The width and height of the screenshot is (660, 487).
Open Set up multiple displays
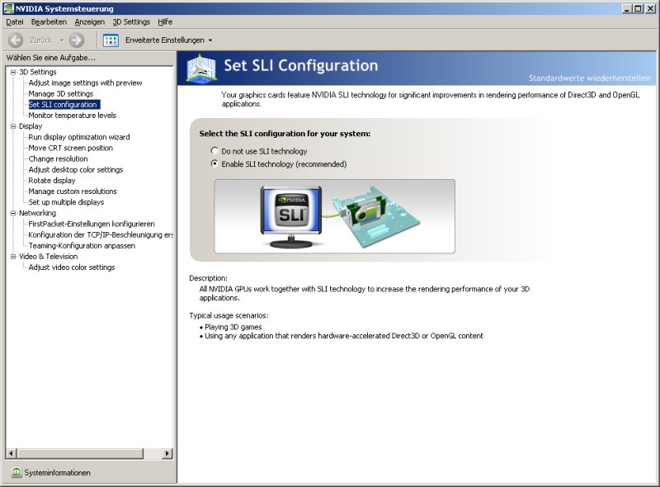point(66,202)
